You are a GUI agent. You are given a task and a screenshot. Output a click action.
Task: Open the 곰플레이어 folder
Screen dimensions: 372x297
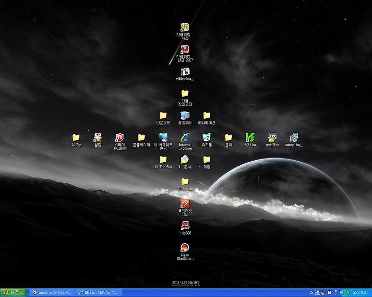pos(141,140)
